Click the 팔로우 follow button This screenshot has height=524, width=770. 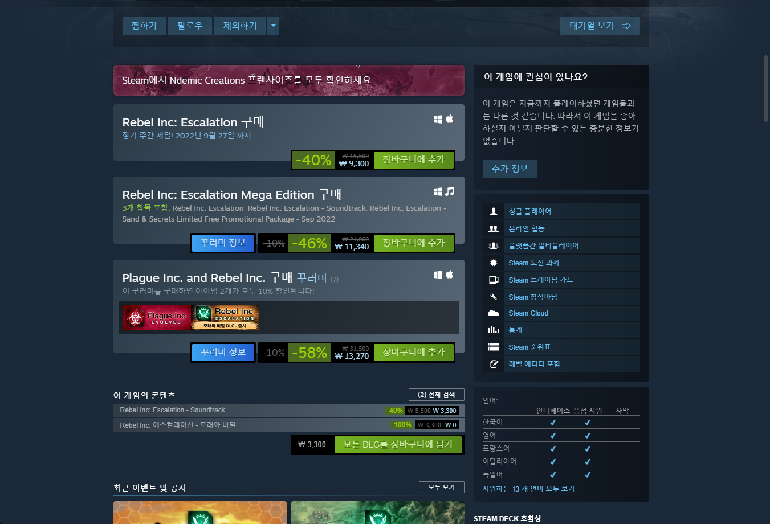[190, 26]
